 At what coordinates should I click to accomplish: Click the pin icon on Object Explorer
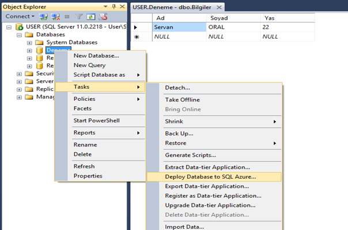pos(114,6)
